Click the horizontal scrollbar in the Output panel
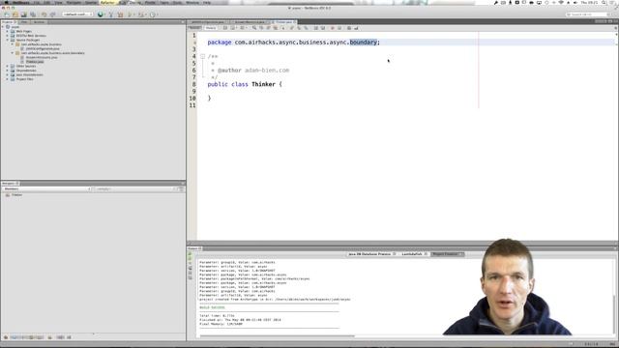The image size is (619, 348). [x=277, y=336]
